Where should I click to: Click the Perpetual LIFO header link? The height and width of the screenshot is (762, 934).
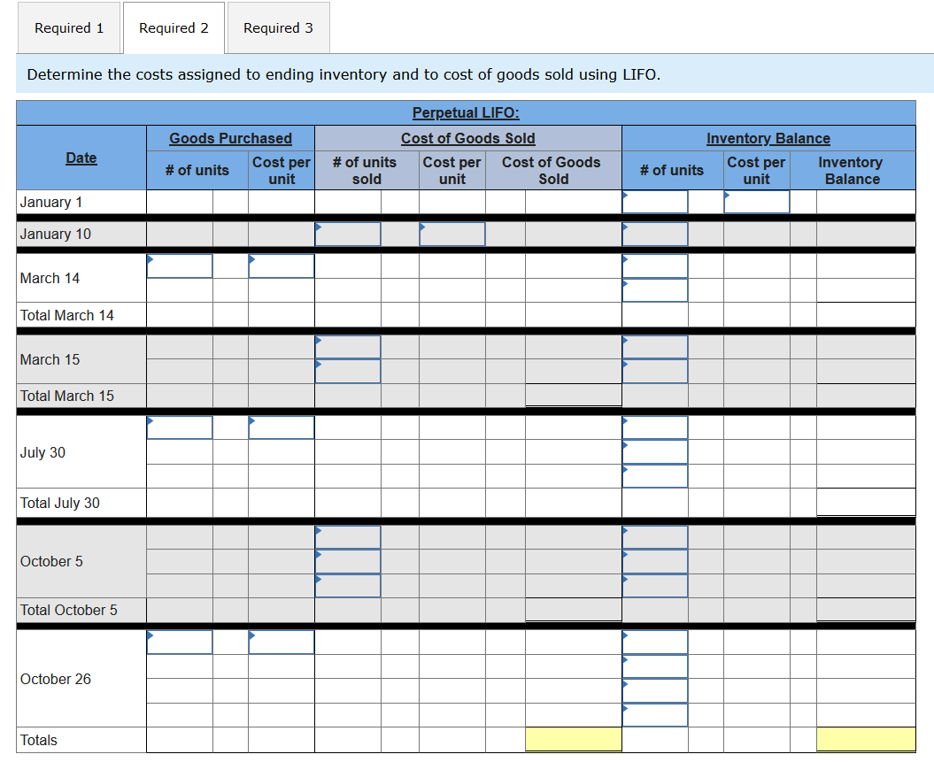click(465, 112)
